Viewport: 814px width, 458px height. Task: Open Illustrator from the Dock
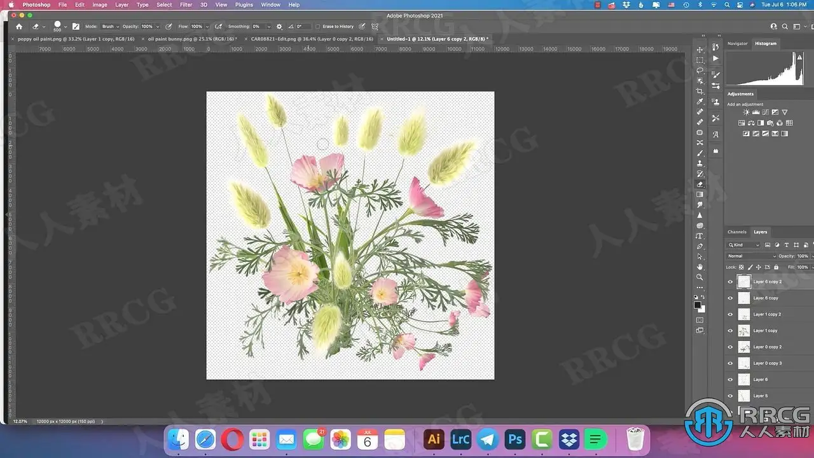[x=434, y=439]
